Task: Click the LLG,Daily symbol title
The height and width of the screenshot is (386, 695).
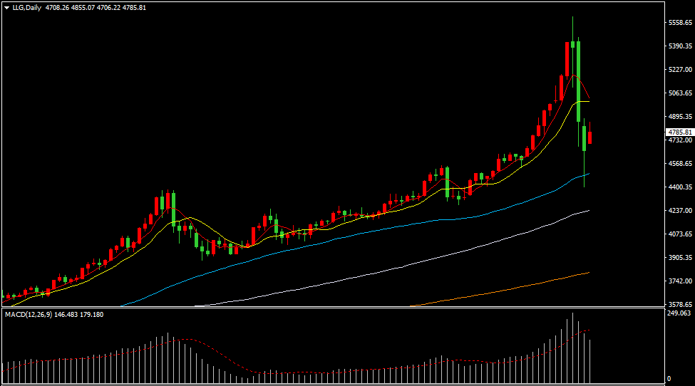Action: pyautogui.click(x=26, y=8)
